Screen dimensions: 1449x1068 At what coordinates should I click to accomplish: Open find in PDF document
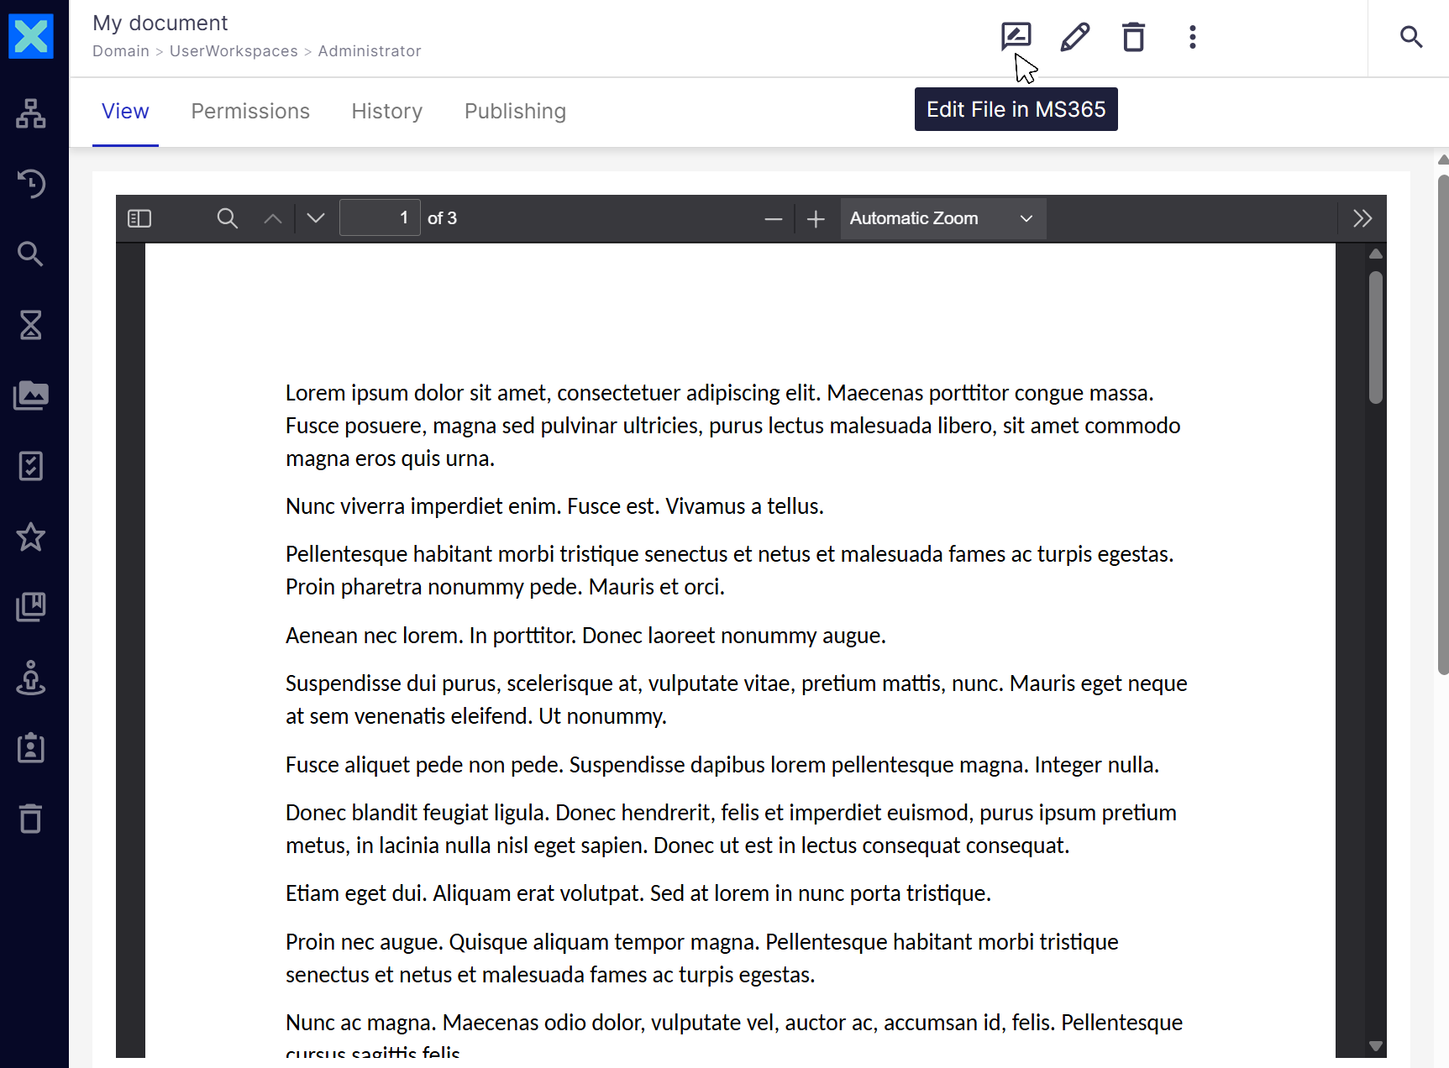pos(227,219)
